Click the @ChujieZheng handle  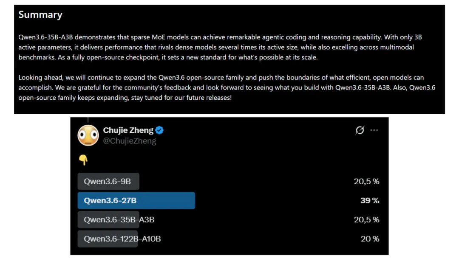click(130, 141)
